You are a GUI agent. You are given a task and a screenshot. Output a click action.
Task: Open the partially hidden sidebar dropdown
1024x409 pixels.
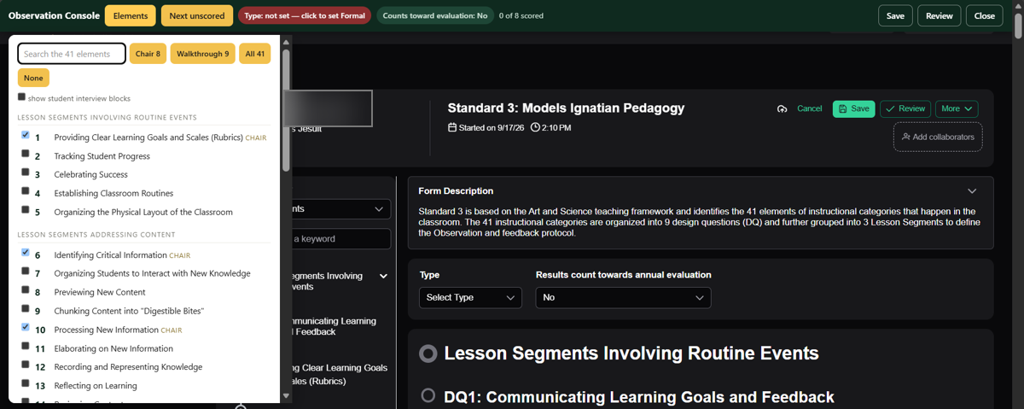pyautogui.click(x=341, y=208)
